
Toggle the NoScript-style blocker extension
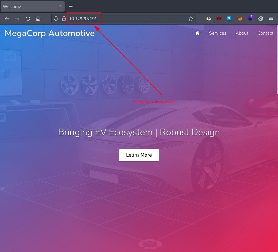coord(239,18)
